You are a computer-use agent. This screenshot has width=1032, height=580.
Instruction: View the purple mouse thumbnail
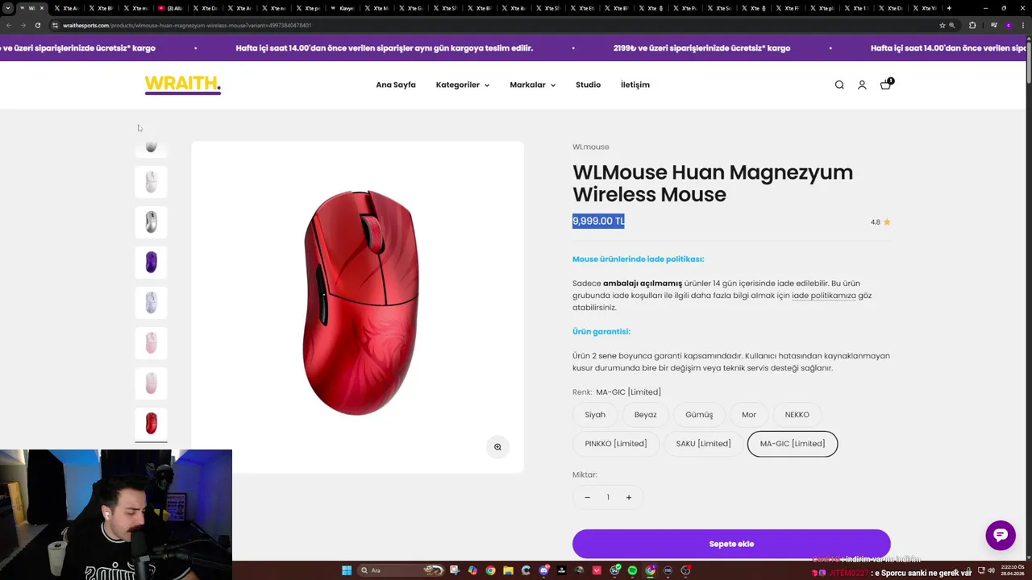coord(151,262)
